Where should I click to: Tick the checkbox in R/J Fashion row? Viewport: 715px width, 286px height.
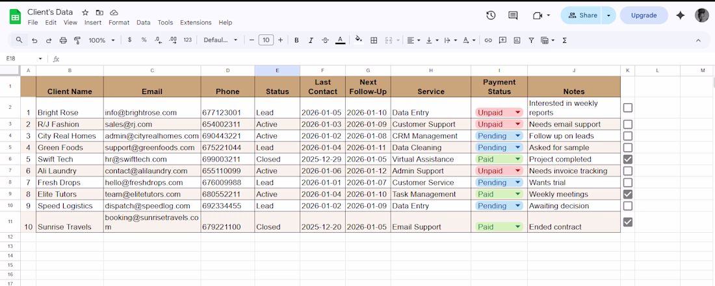(628, 124)
